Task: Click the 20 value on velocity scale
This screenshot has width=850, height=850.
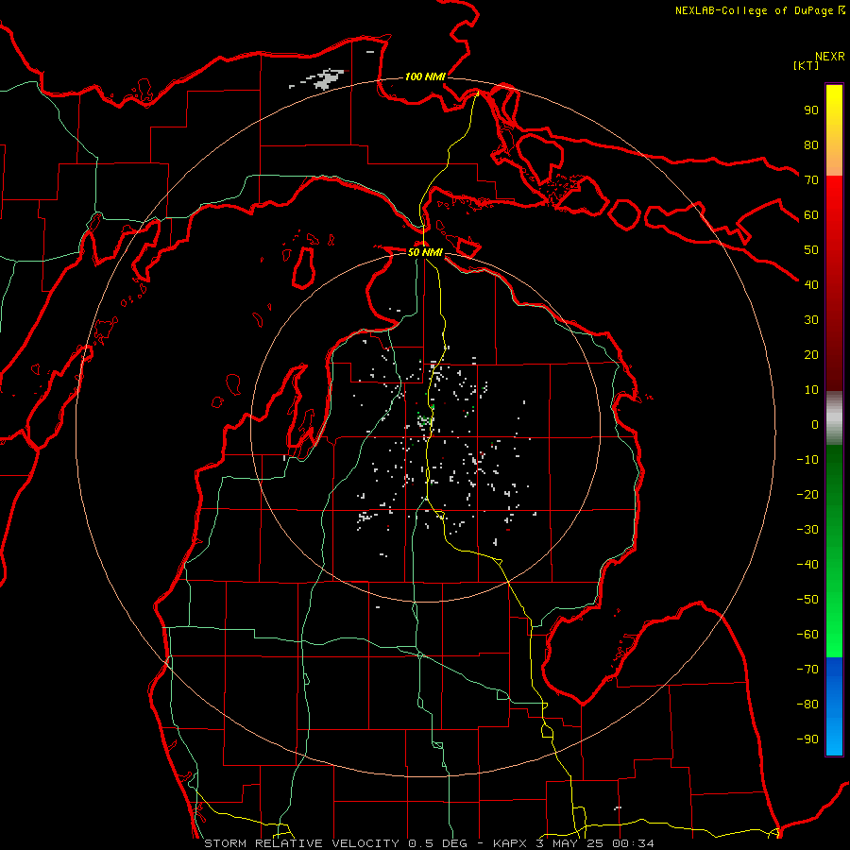Action: pyautogui.click(x=811, y=354)
